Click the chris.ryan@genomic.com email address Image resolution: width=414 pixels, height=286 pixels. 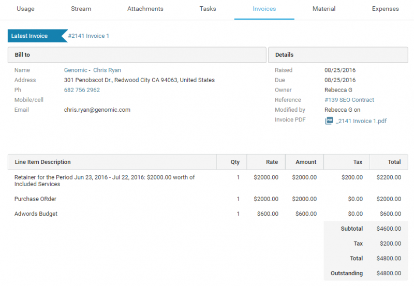click(x=97, y=110)
